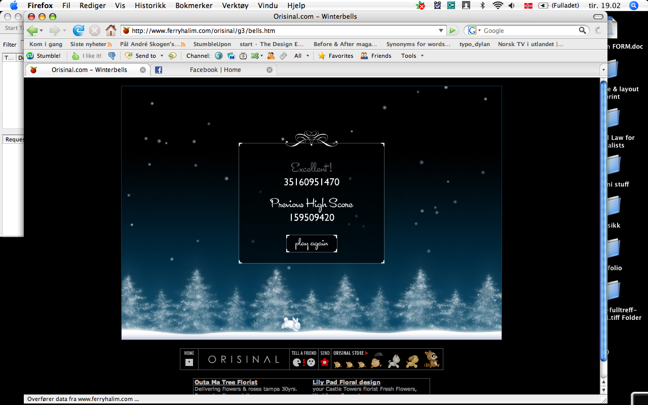Viewport: 648px width, 405px height.
Task: Open the Lily Pad Floral design ad link
Action: click(x=347, y=382)
